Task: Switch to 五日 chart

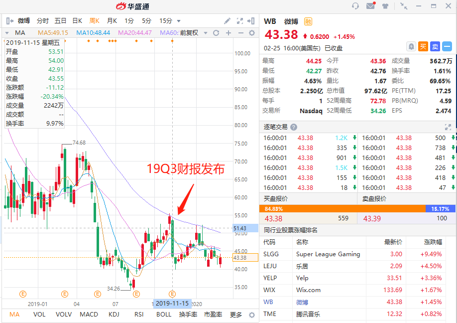Action: pyautogui.click(x=60, y=21)
